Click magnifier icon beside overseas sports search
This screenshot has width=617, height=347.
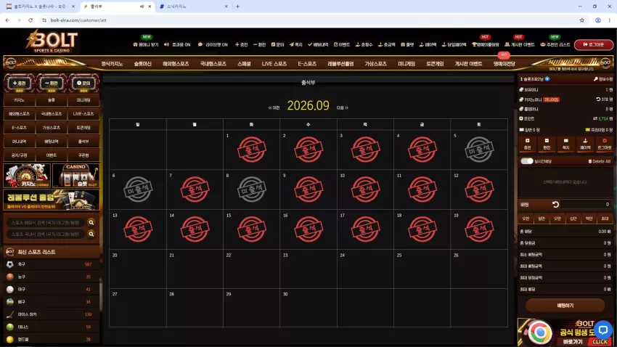[91, 223]
